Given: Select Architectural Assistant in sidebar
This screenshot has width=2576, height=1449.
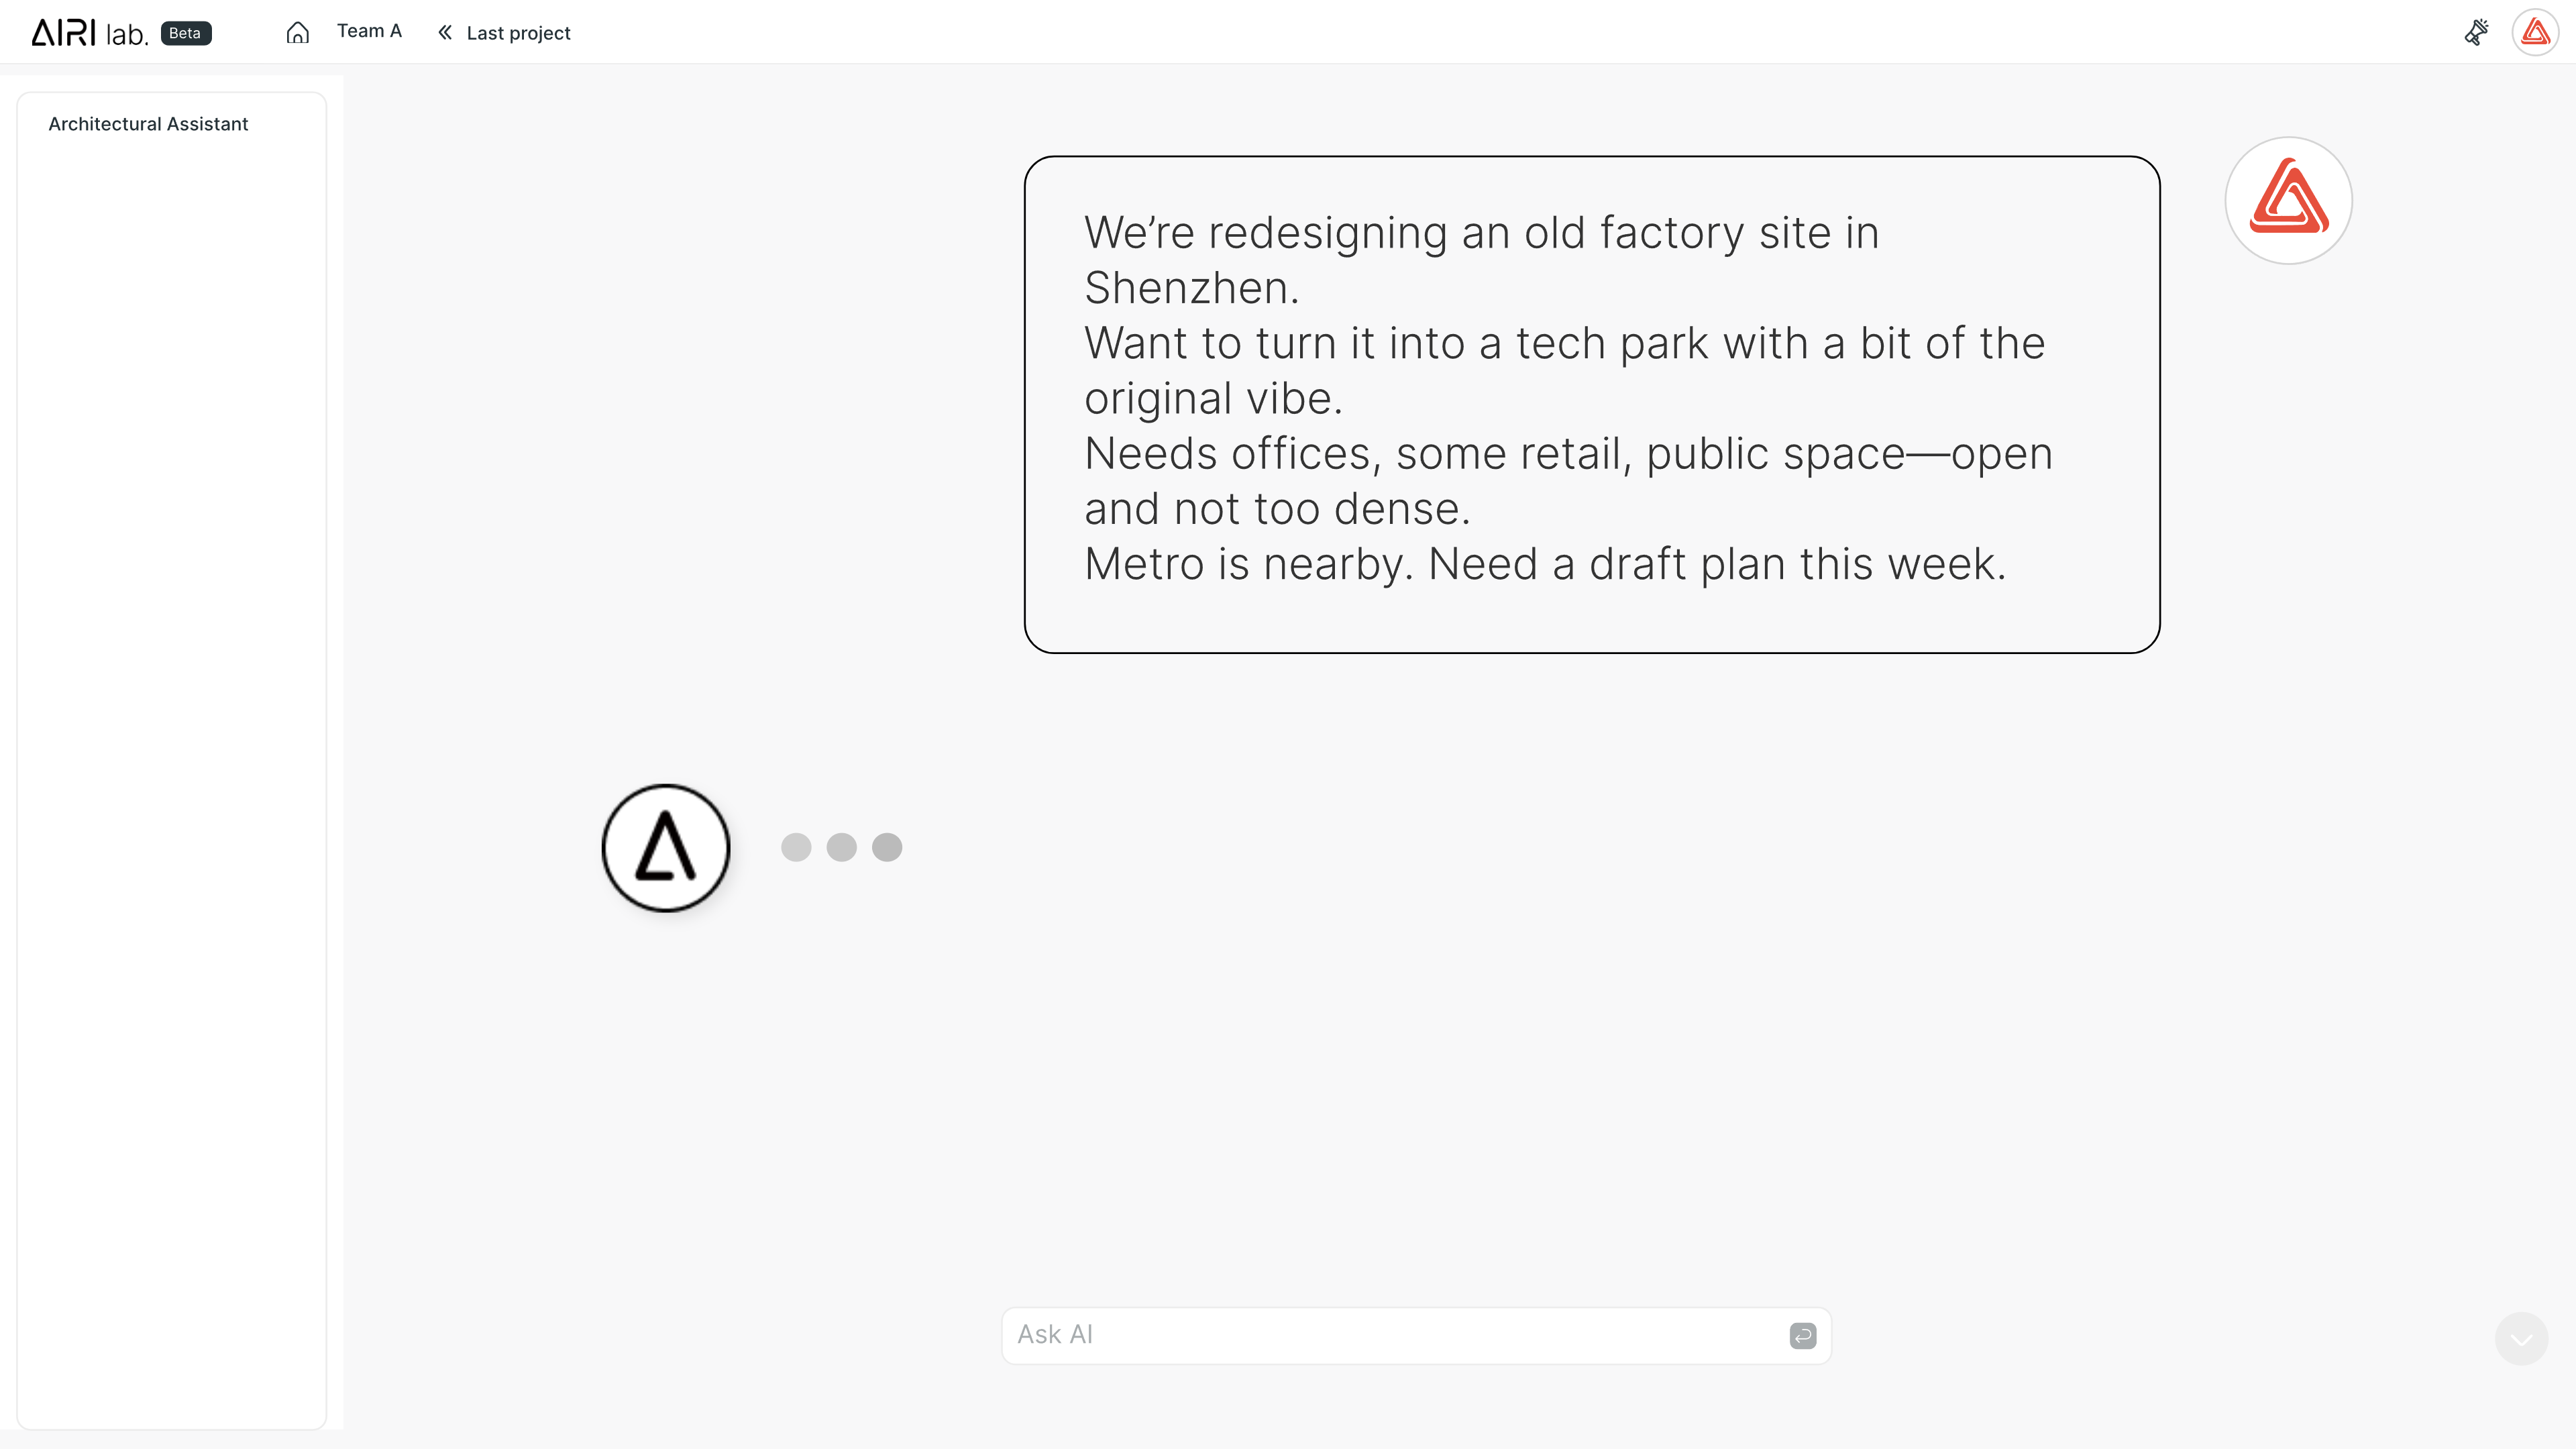Looking at the screenshot, I should [148, 124].
